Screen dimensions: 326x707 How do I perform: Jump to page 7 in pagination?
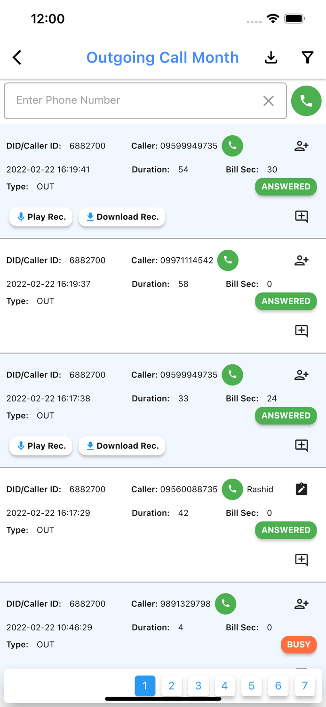pos(305,686)
